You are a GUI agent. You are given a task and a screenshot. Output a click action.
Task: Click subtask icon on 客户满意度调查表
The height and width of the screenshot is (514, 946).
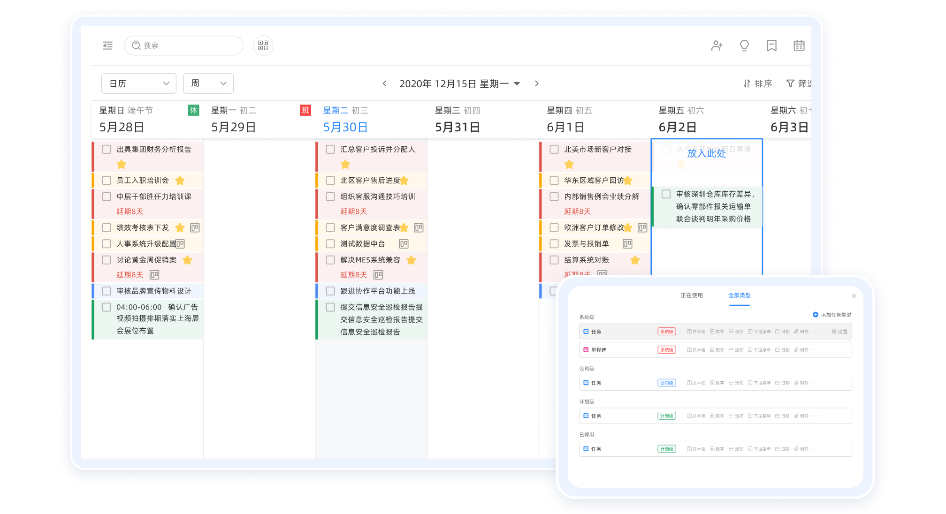419,228
